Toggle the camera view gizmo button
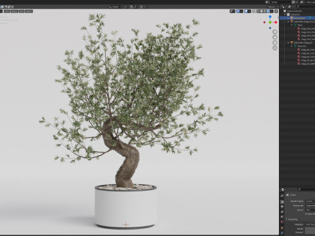315x236 pixels. (x=275, y=43)
